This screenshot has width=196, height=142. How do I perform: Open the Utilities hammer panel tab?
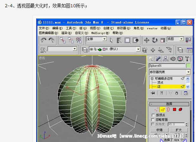pos(187,59)
